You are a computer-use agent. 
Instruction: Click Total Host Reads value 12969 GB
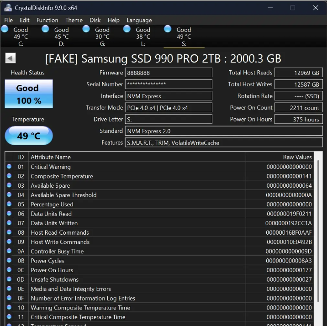(x=298, y=73)
